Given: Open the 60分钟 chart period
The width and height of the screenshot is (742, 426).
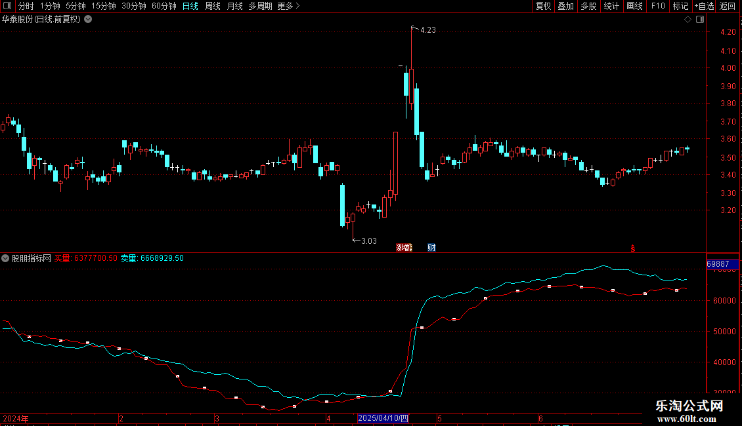Looking at the screenshot, I should tap(164, 6).
